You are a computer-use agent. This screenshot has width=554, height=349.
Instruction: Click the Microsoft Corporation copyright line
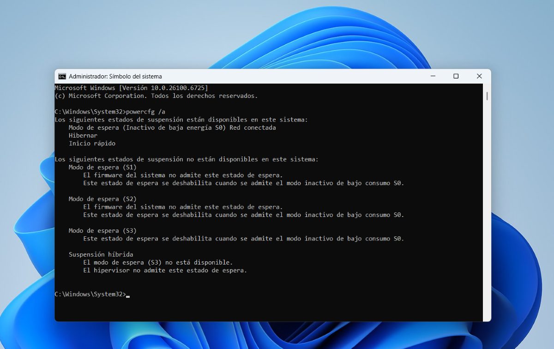click(x=156, y=96)
